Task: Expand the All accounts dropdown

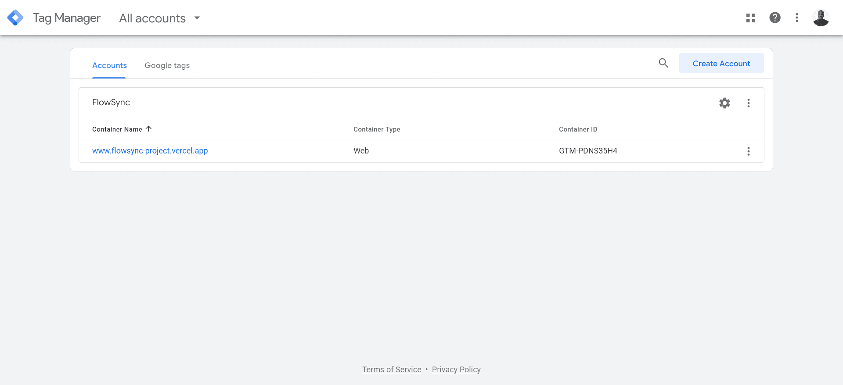Action: pyautogui.click(x=160, y=18)
